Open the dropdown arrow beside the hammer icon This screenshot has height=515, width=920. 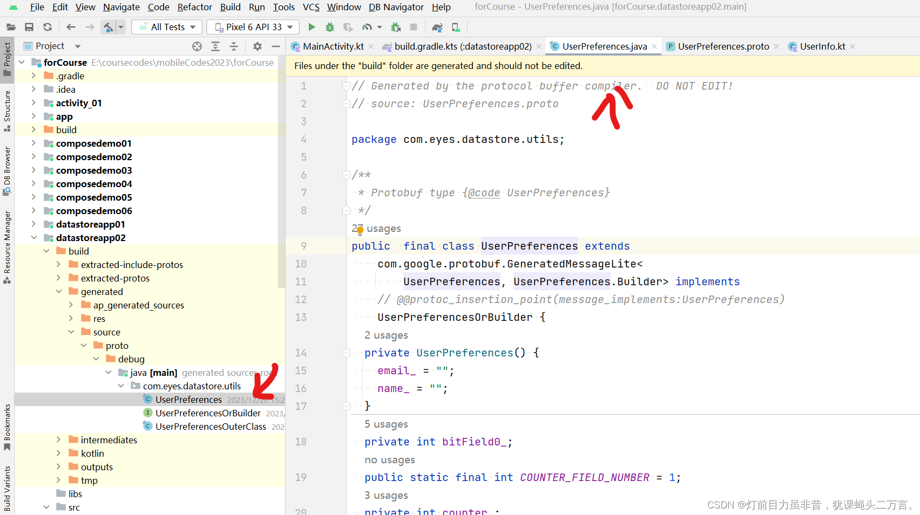click(x=121, y=27)
